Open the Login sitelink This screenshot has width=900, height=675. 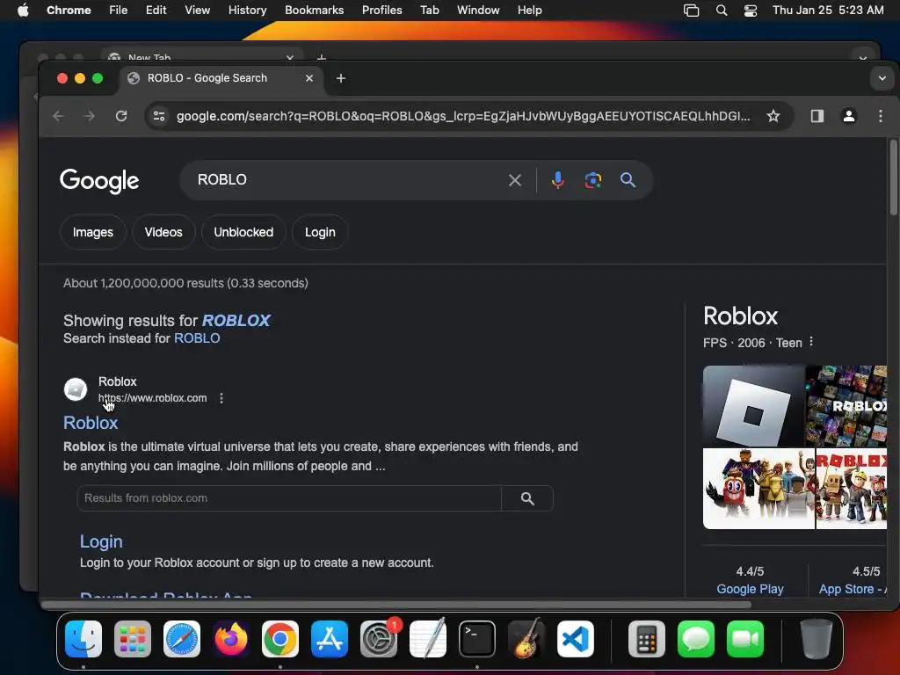click(101, 541)
